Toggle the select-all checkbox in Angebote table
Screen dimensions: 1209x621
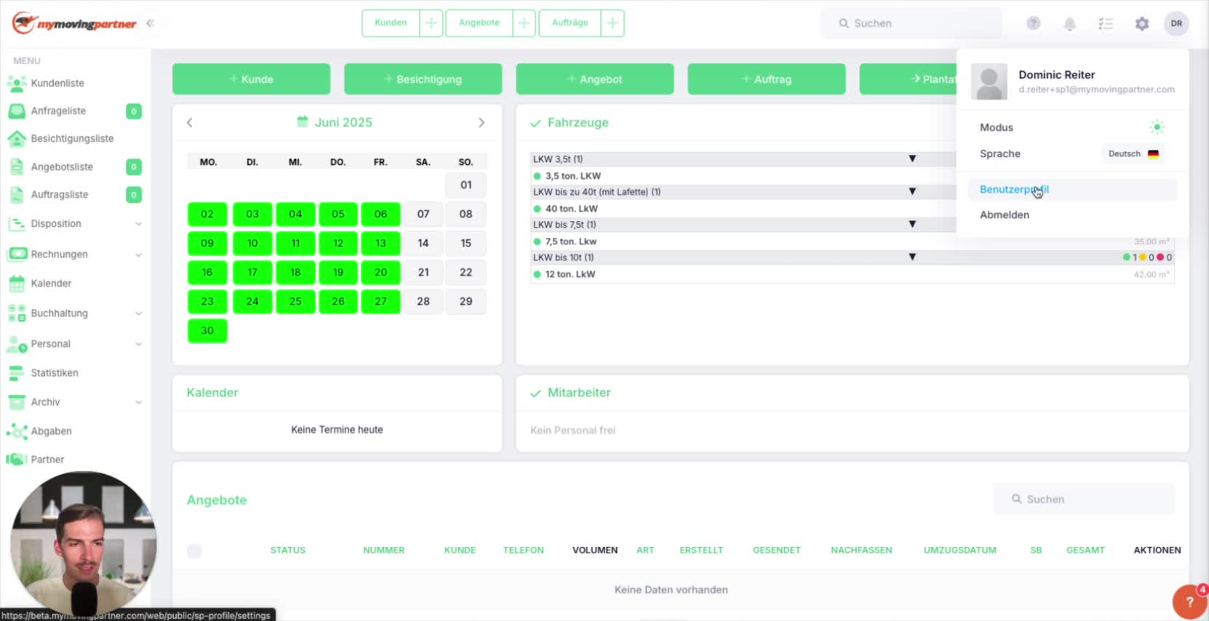pos(194,551)
